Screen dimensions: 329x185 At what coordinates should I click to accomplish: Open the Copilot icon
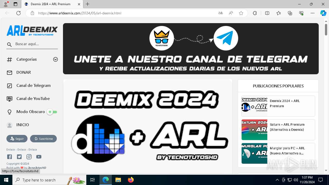[x=323, y=13]
